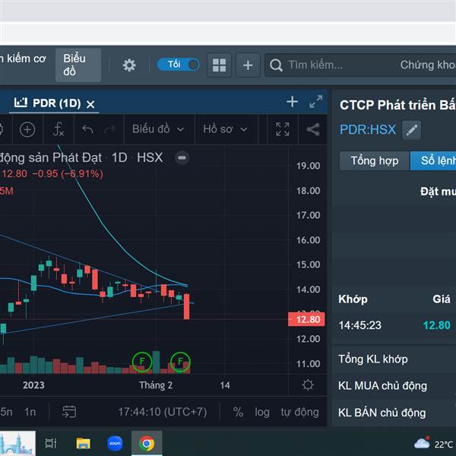Open the Biểu đồ dropdown in chart toolbar

click(158, 129)
